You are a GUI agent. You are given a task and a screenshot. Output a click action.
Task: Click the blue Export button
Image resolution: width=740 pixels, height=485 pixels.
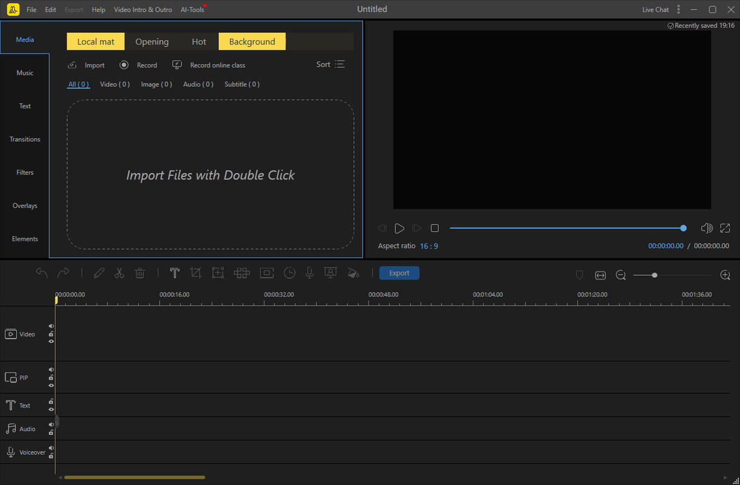(399, 273)
